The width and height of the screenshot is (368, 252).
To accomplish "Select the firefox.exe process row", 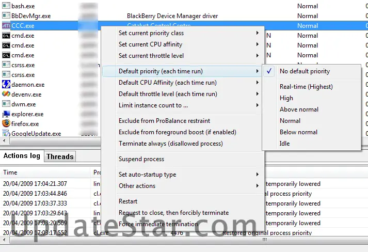I will (51, 124).
